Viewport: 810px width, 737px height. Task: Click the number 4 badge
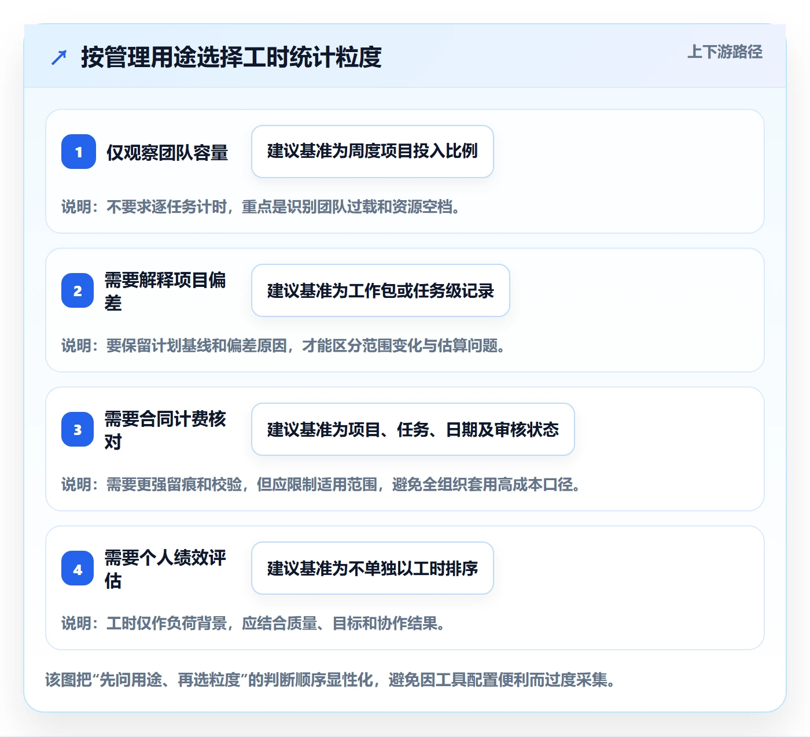click(x=78, y=568)
